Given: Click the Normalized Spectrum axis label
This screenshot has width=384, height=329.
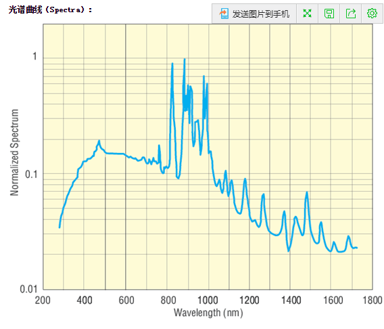Looking at the screenshot, I should pos(14,152).
